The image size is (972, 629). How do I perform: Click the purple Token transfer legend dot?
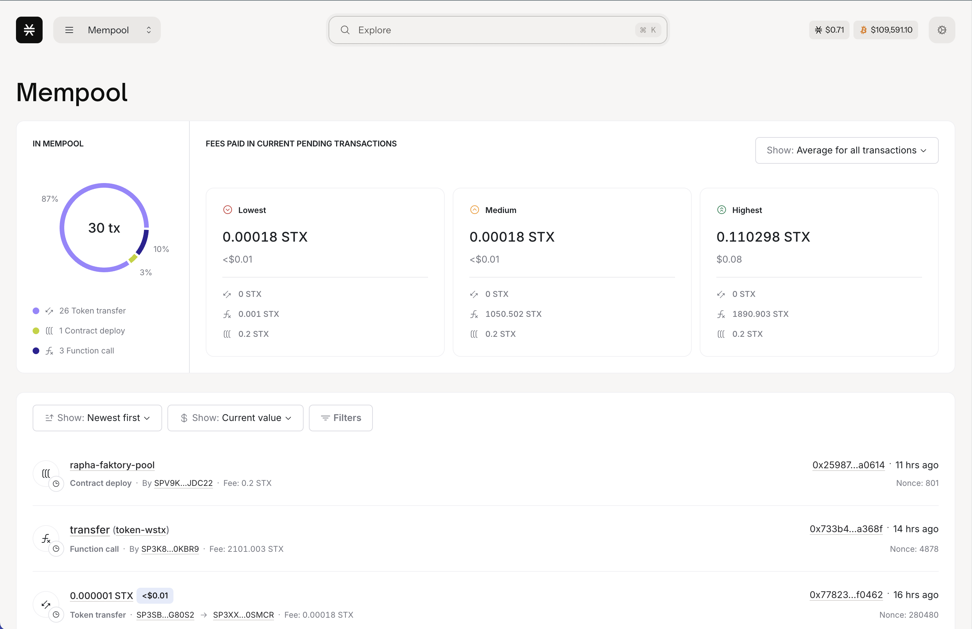(x=36, y=311)
